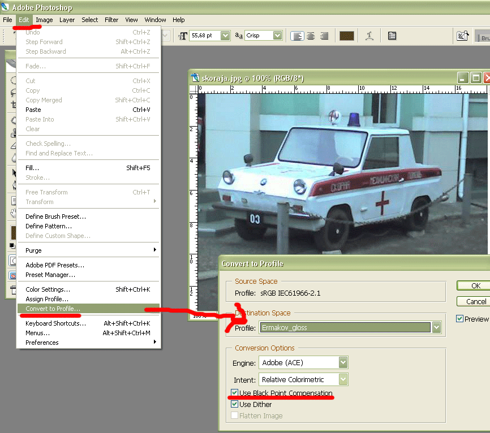Expand the Transform submenu
The image size is (490, 433).
pos(88,202)
